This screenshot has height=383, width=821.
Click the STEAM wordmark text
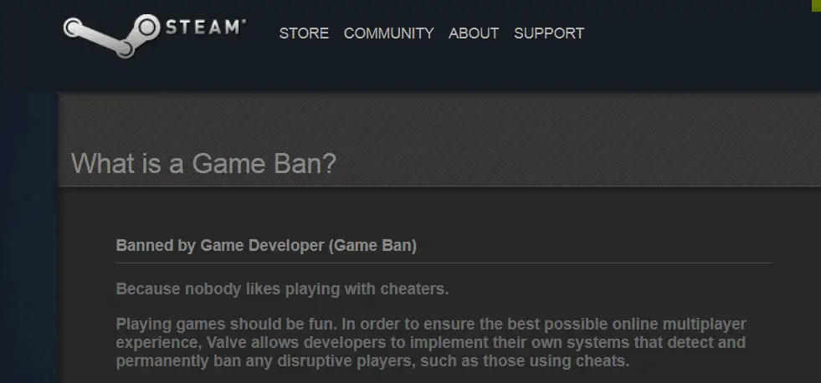(206, 27)
